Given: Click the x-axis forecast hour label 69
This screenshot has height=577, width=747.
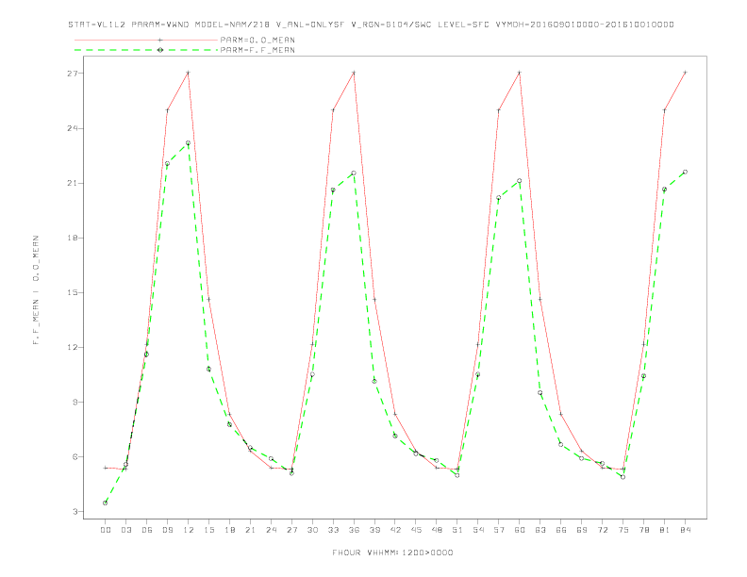Looking at the screenshot, I should 582,530.
